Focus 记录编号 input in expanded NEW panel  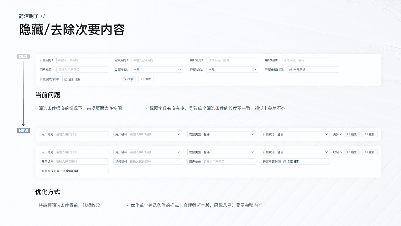tap(148, 161)
